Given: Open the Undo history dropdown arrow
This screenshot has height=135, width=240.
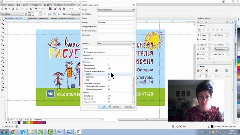Looking at the screenshot, I should point(39,9).
